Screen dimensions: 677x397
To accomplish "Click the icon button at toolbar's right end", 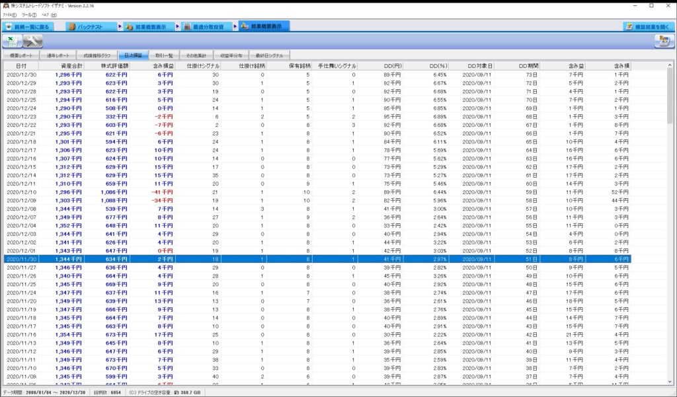I will coord(662,42).
